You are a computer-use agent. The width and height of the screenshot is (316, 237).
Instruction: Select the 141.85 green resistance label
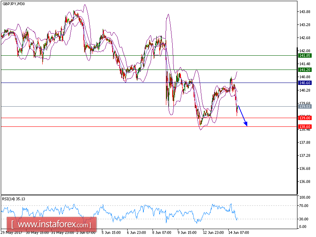305,55
